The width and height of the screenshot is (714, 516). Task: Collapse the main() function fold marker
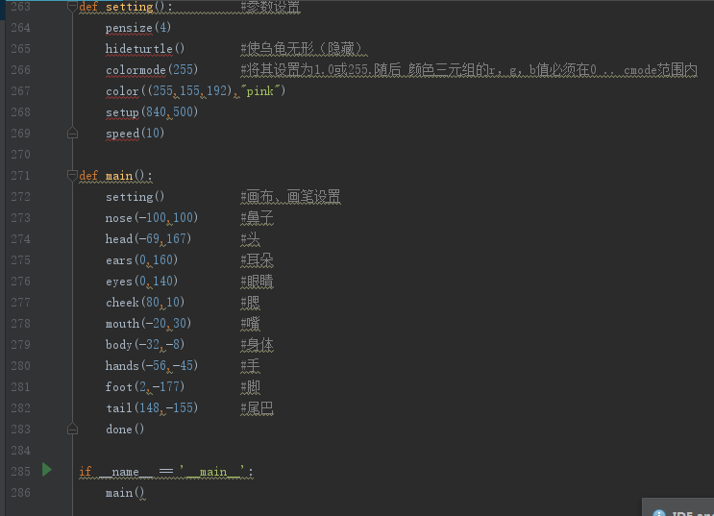point(72,175)
